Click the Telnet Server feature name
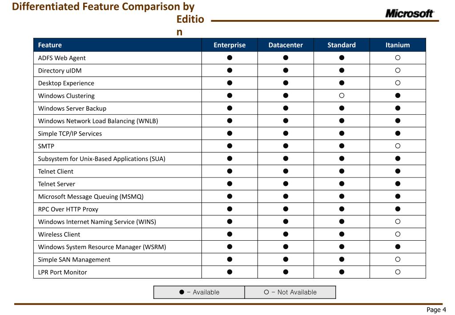The image size is (455, 315). pos(56,184)
